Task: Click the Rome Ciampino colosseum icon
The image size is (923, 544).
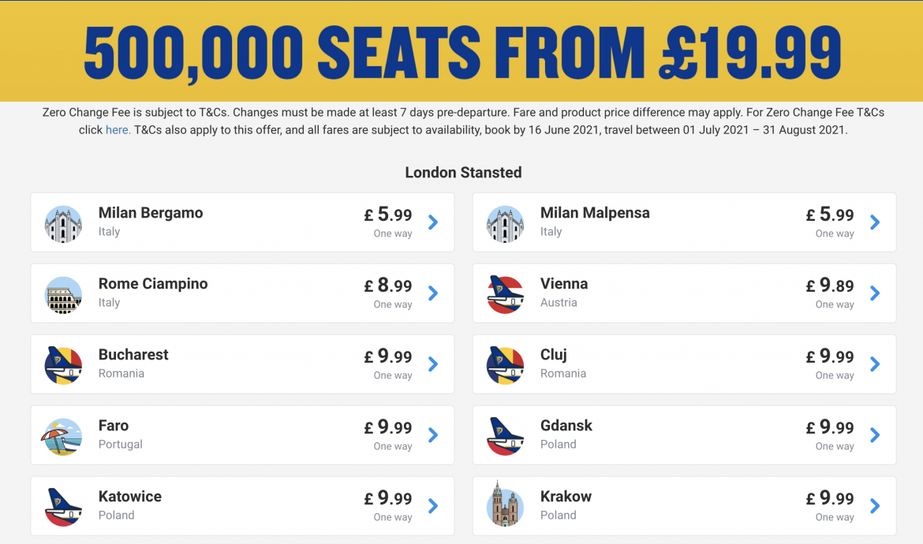Action: (63, 294)
